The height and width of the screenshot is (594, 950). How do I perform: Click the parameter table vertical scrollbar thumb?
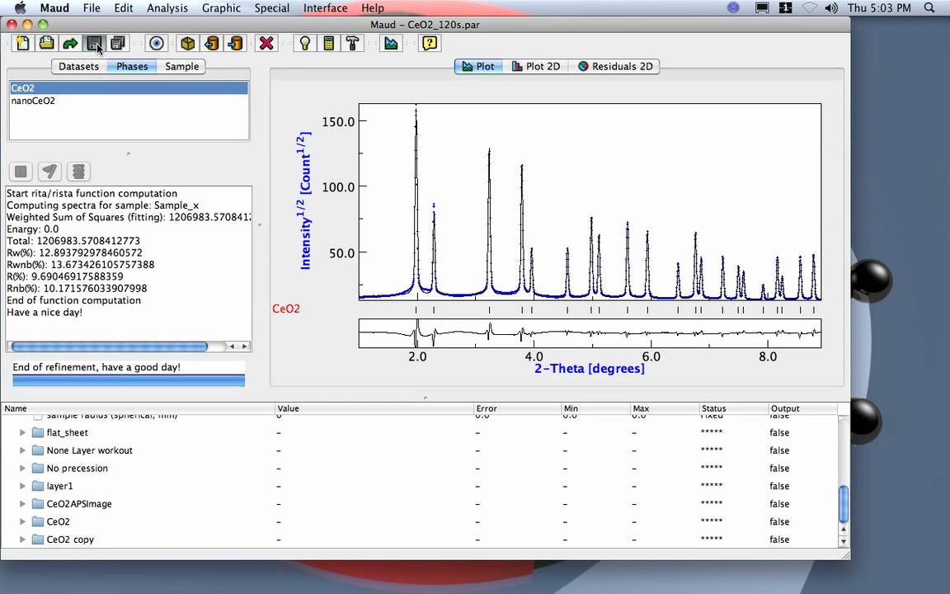pos(843,504)
